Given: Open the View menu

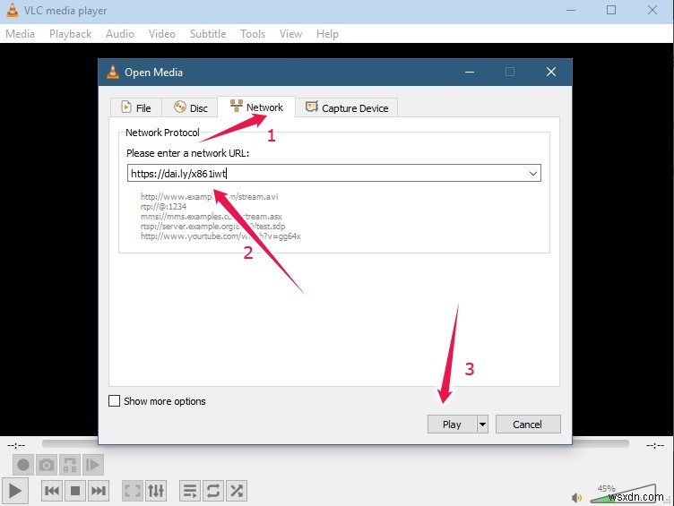Looking at the screenshot, I should coord(290,34).
